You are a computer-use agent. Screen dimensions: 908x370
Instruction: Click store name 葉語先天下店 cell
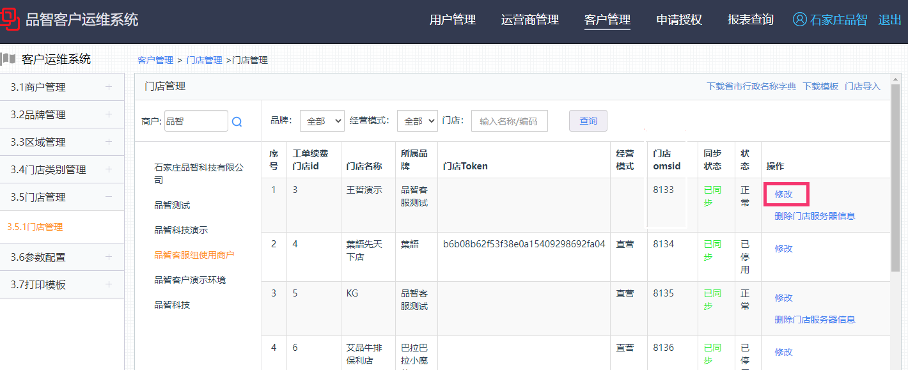pos(364,251)
